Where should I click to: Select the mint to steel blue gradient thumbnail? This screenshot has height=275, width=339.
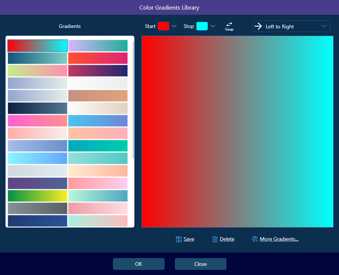coord(98,196)
